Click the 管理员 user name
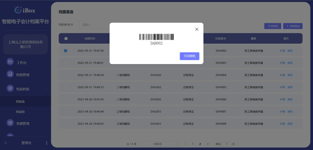 point(26,143)
